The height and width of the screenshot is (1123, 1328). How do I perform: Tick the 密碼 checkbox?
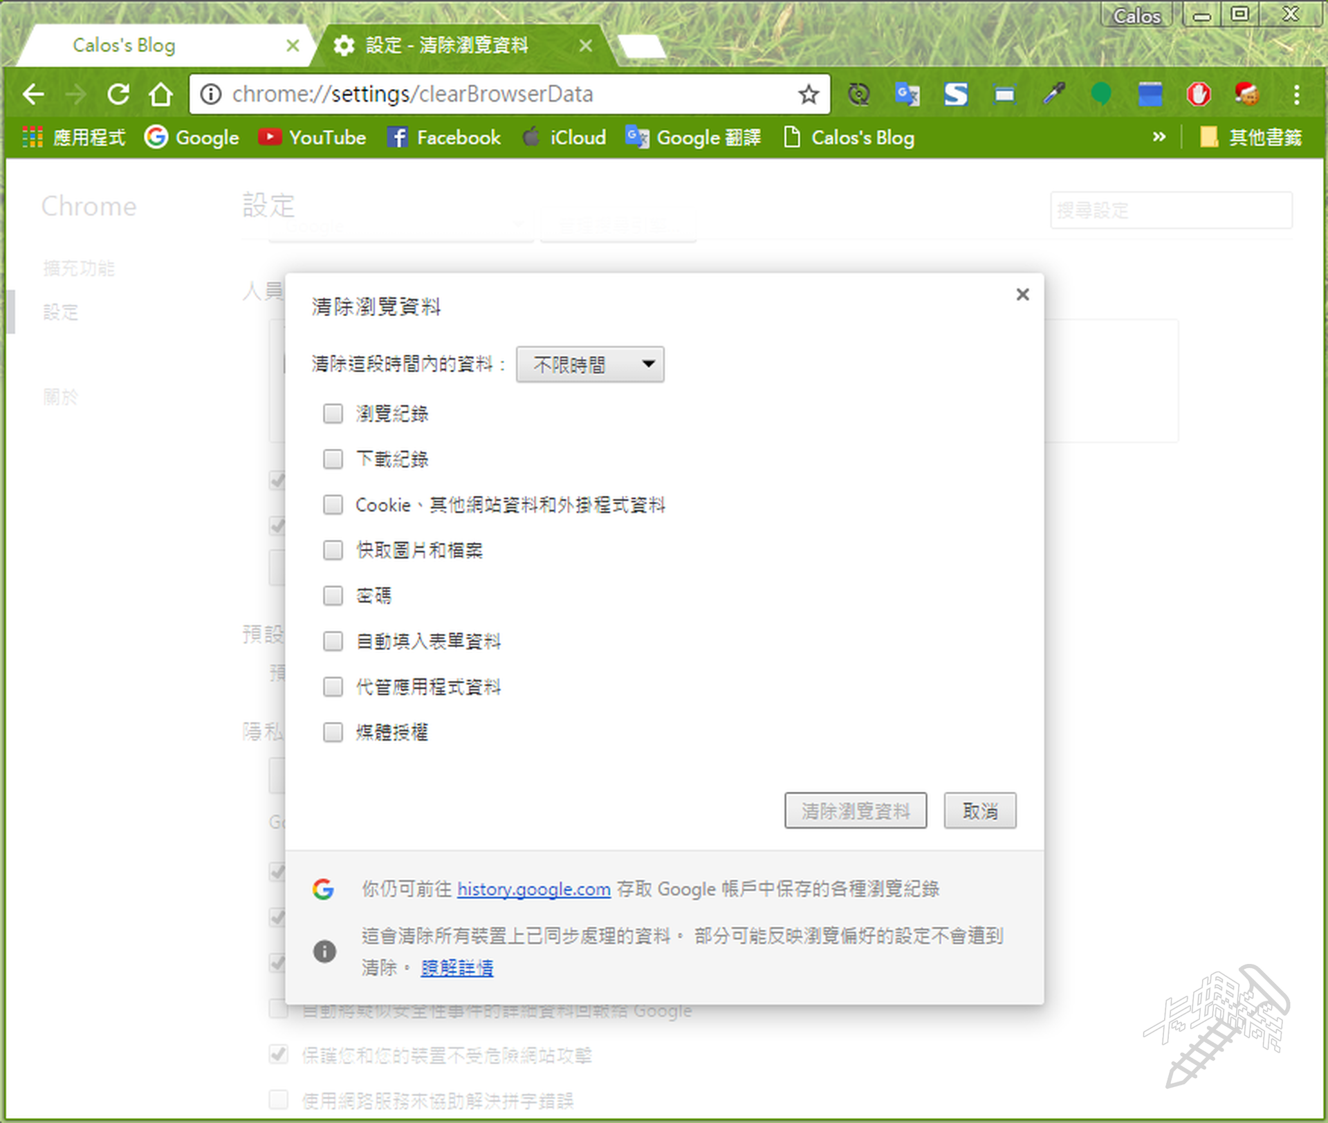pyautogui.click(x=333, y=596)
